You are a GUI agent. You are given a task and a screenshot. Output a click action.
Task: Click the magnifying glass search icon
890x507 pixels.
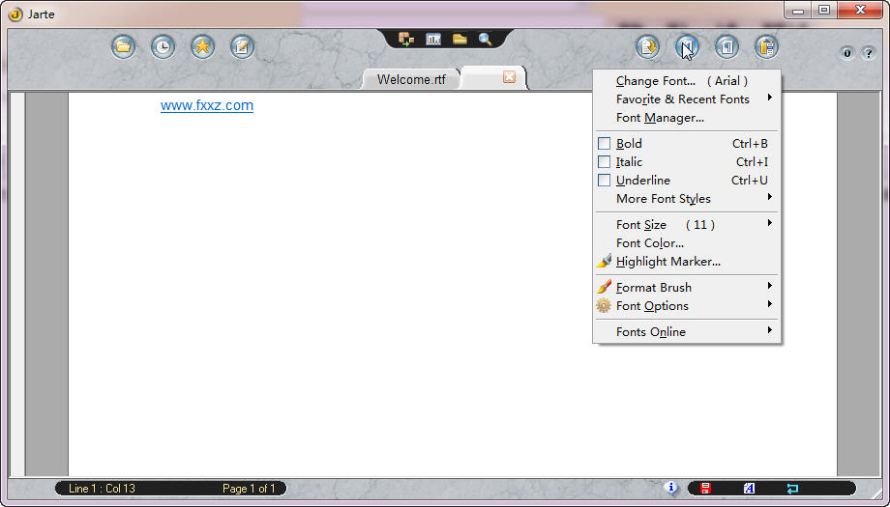(486, 39)
